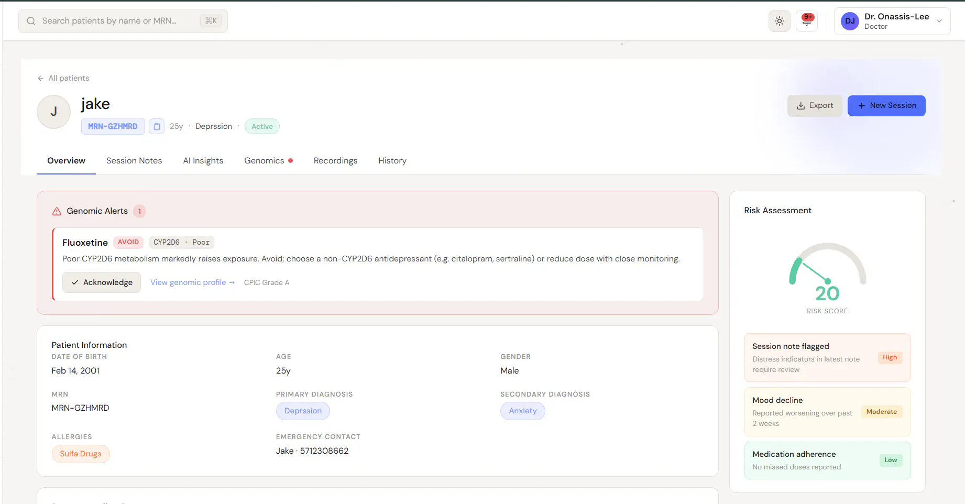Click the MRN-GZHMRD value in Patient Information

pyautogui.click(x=80, y=408)
